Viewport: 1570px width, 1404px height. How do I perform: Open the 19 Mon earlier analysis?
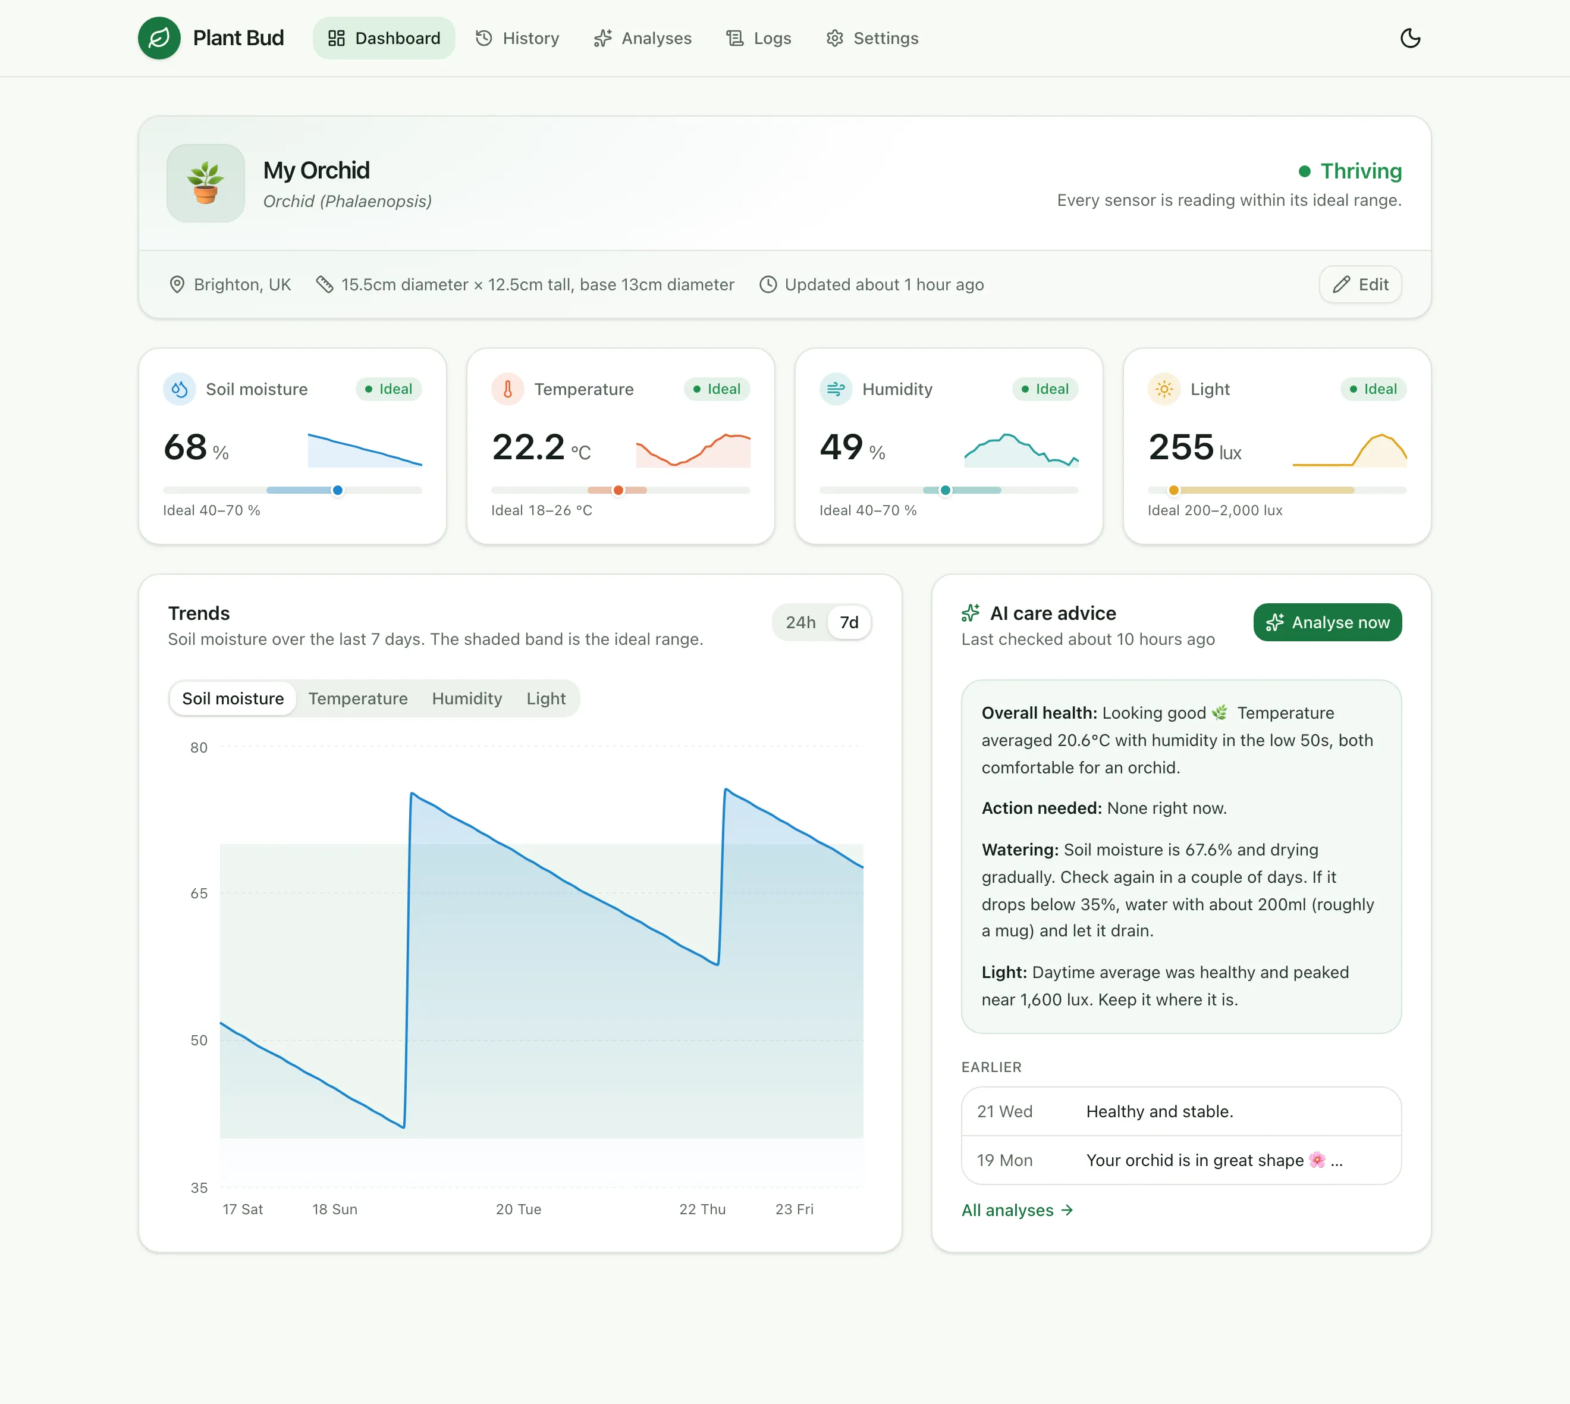tap(1181, 1160)
